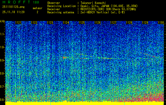Click the meteor count 2
The image size is (166, 105).
pyautogui.click(x=37, y=12)
